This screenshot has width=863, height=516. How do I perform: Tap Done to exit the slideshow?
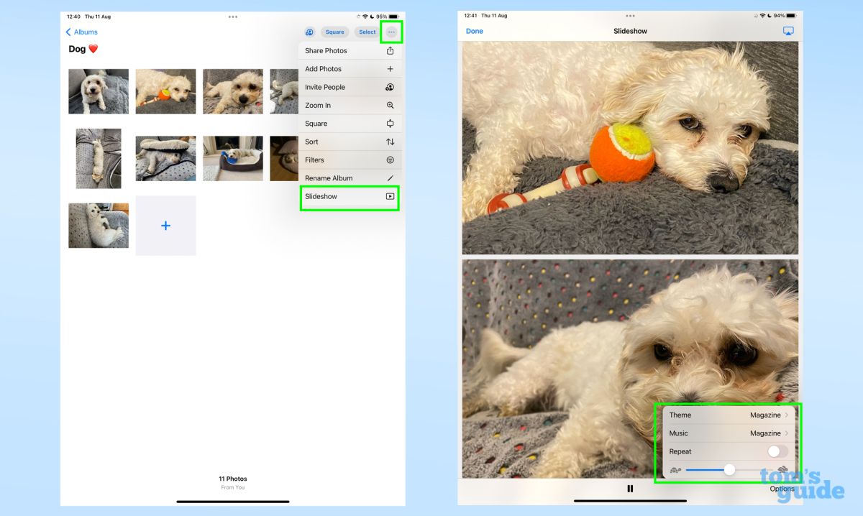(475, 31)
